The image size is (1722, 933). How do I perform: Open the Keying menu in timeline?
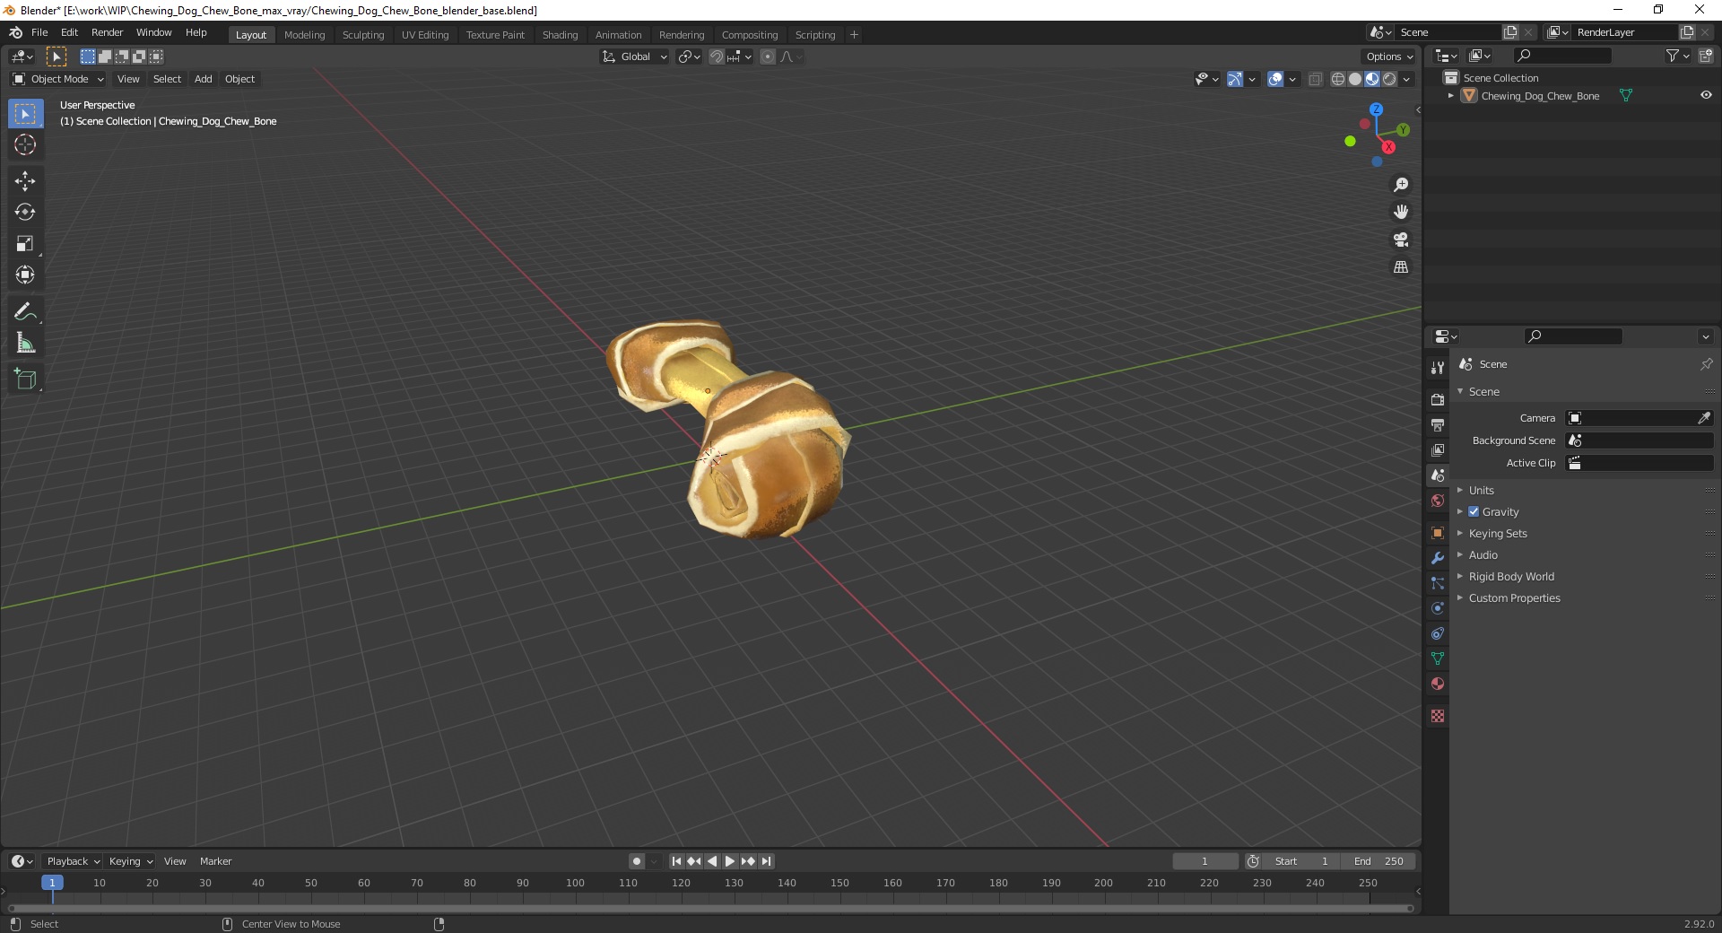[x=130, y=861]
